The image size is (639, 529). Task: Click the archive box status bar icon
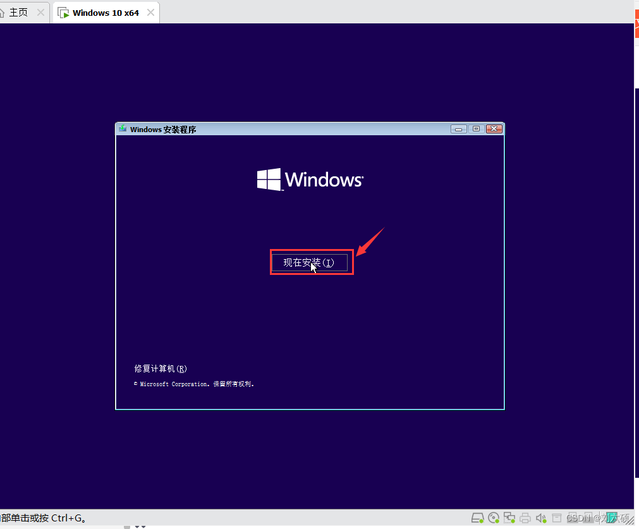tap(557, 518)
